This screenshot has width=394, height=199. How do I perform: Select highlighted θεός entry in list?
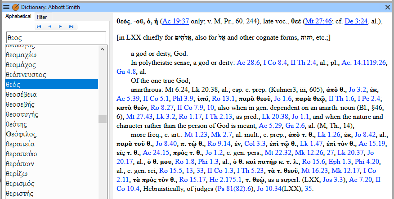click(x=52, y=84)
